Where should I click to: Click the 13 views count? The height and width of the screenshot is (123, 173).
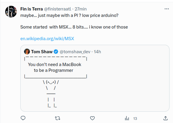pos(135,118)
